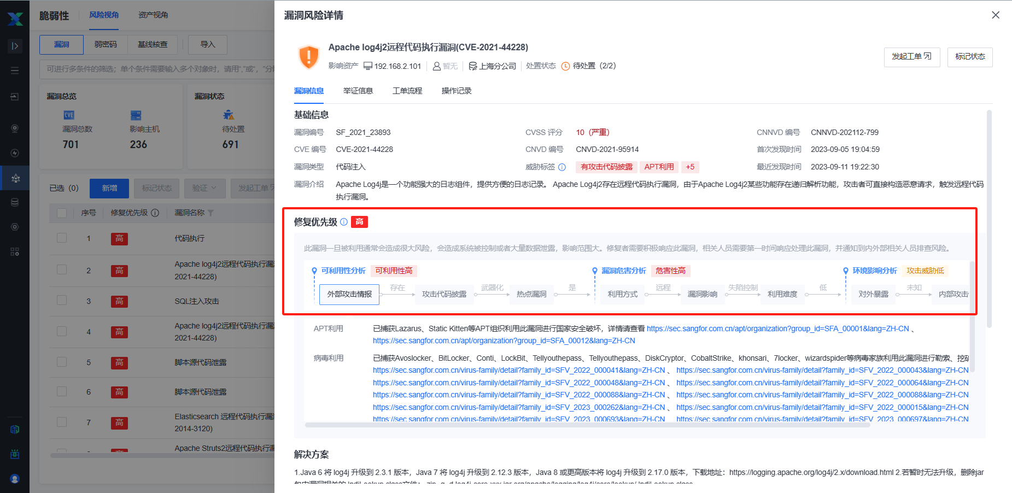Expand the +5 additional threat tags
The height and width of the screenshot is (493, 1012).
690,167
